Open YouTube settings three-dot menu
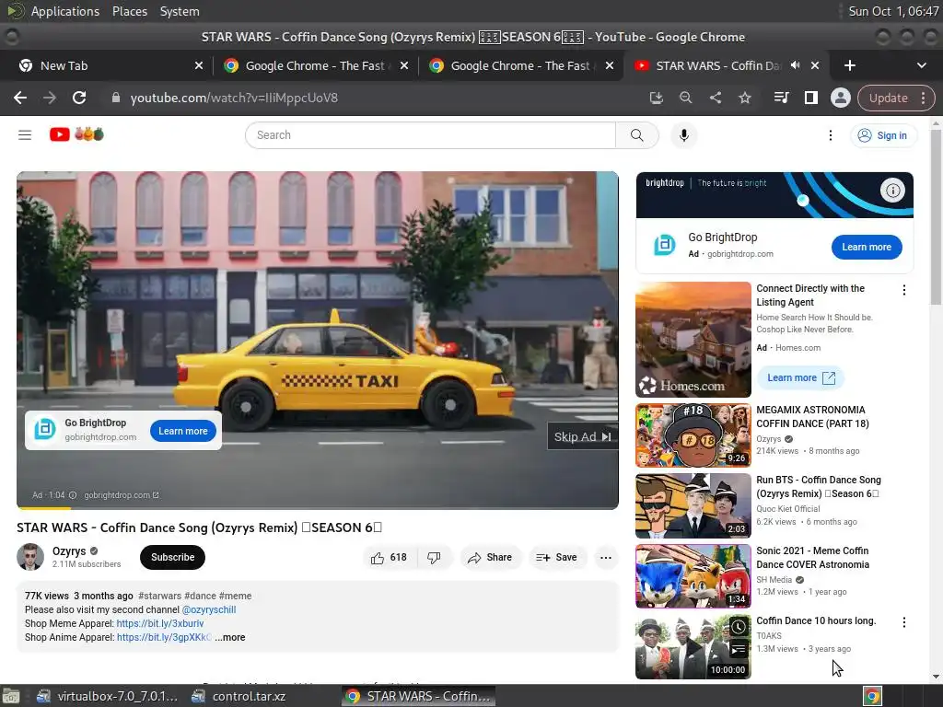Viewport: 943px width, 707px height. 831,135
